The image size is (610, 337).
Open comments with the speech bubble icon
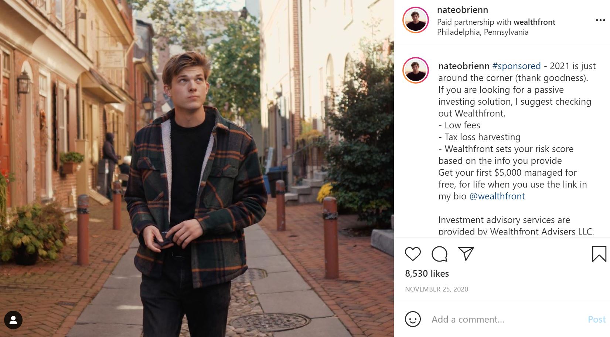(439, 254)
